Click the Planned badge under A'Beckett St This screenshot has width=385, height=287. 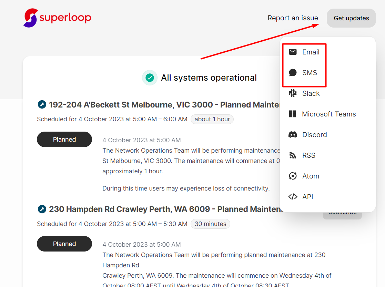click(64, 140)
